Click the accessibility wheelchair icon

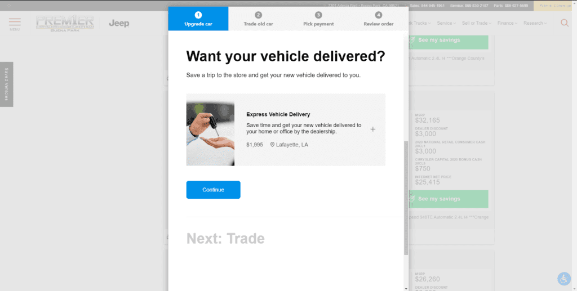(x=563, y=278)
